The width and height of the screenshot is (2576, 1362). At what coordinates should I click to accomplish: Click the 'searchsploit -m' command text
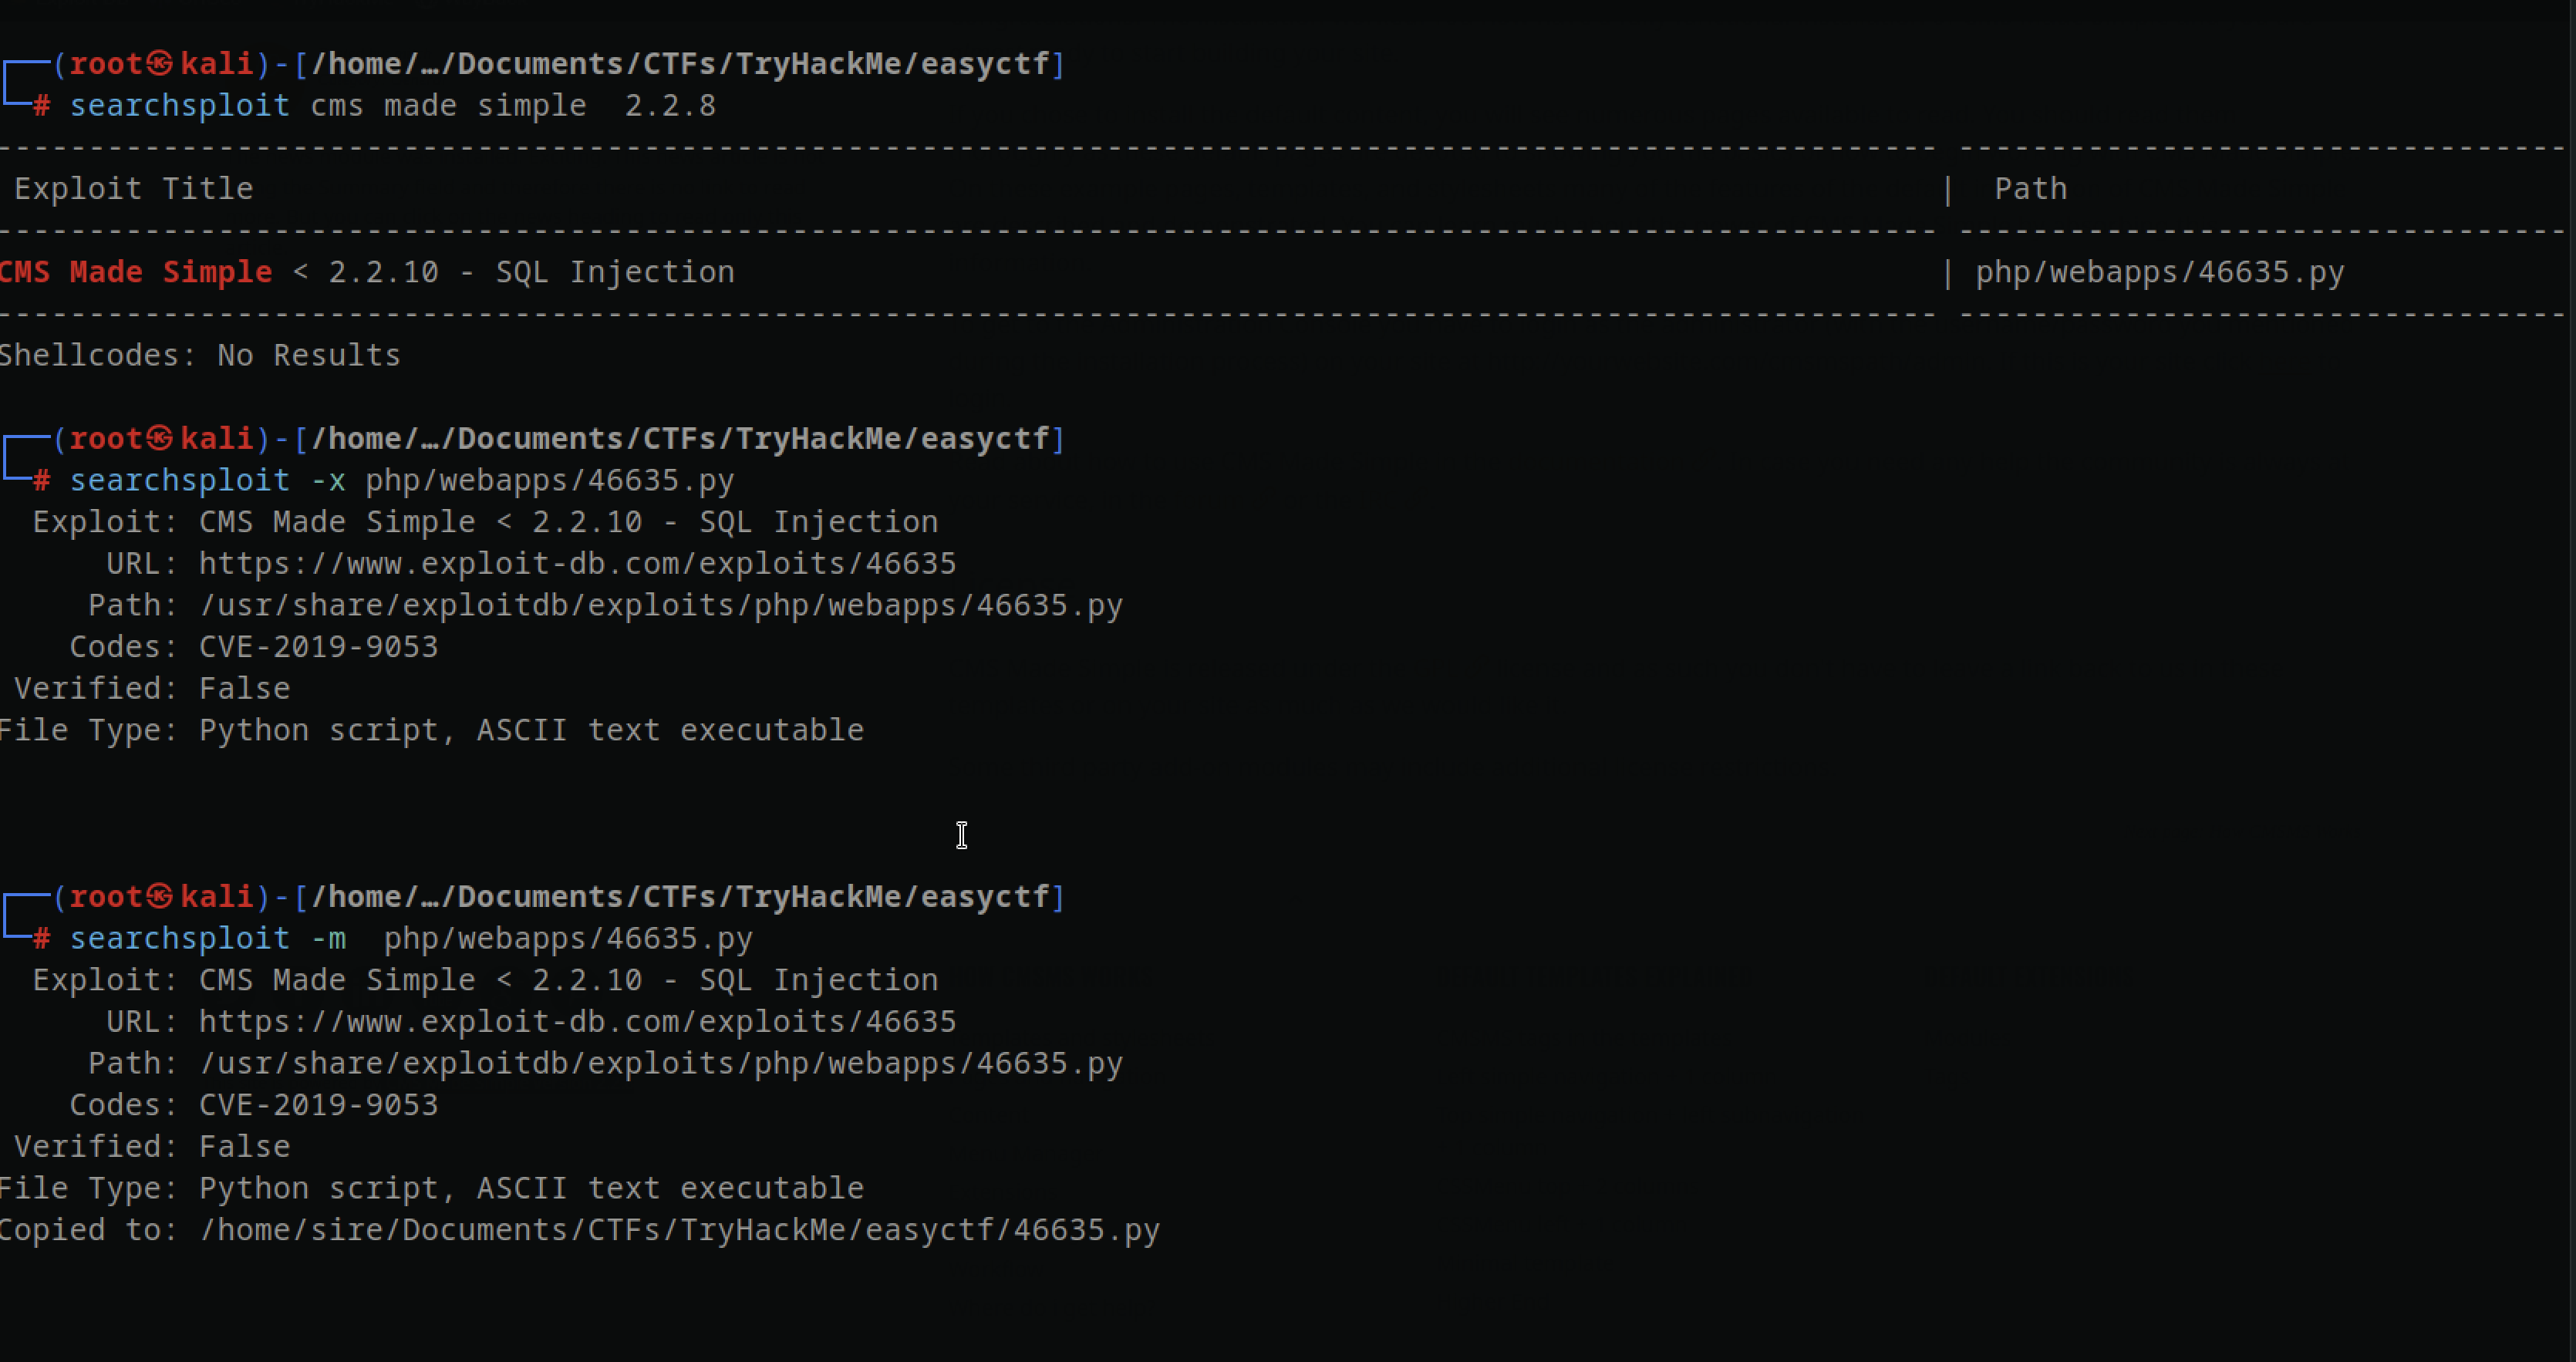[x=207, y=939]
